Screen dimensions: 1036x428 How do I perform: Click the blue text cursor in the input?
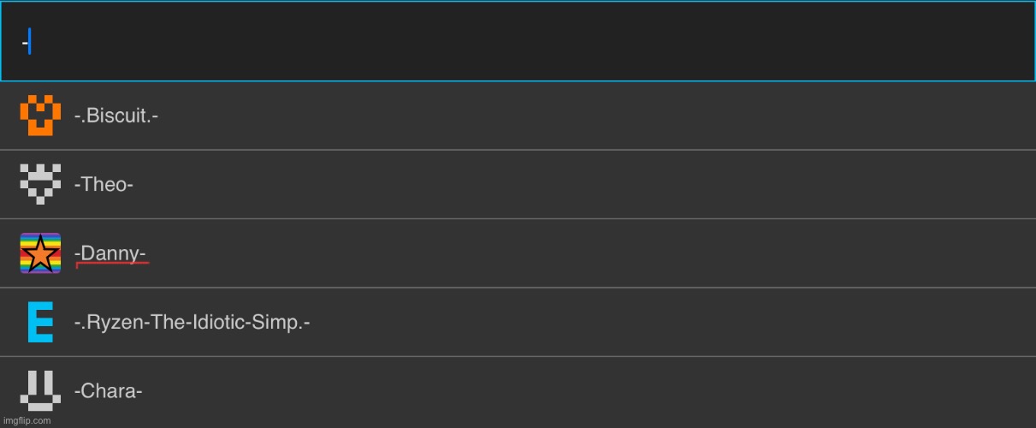click(x=30, y=41)
